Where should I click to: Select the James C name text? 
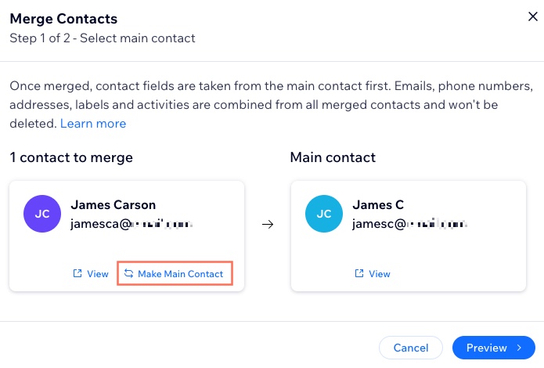pyautogui.click(x=378, y=205)
